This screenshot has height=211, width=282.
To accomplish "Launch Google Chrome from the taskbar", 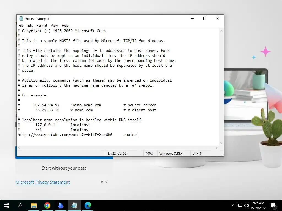I will pyautogui.click(x=47, y=206).
